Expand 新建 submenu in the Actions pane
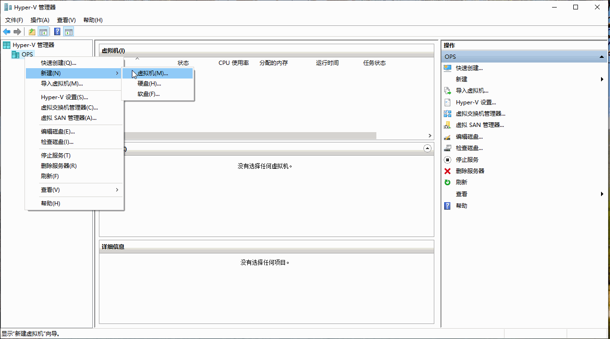The width and height of the screenshot is (610, 339). pyautogui.click(x=602, y=79)
